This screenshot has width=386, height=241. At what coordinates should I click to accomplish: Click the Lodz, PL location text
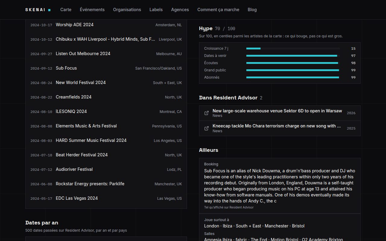(x=174, y=170)
